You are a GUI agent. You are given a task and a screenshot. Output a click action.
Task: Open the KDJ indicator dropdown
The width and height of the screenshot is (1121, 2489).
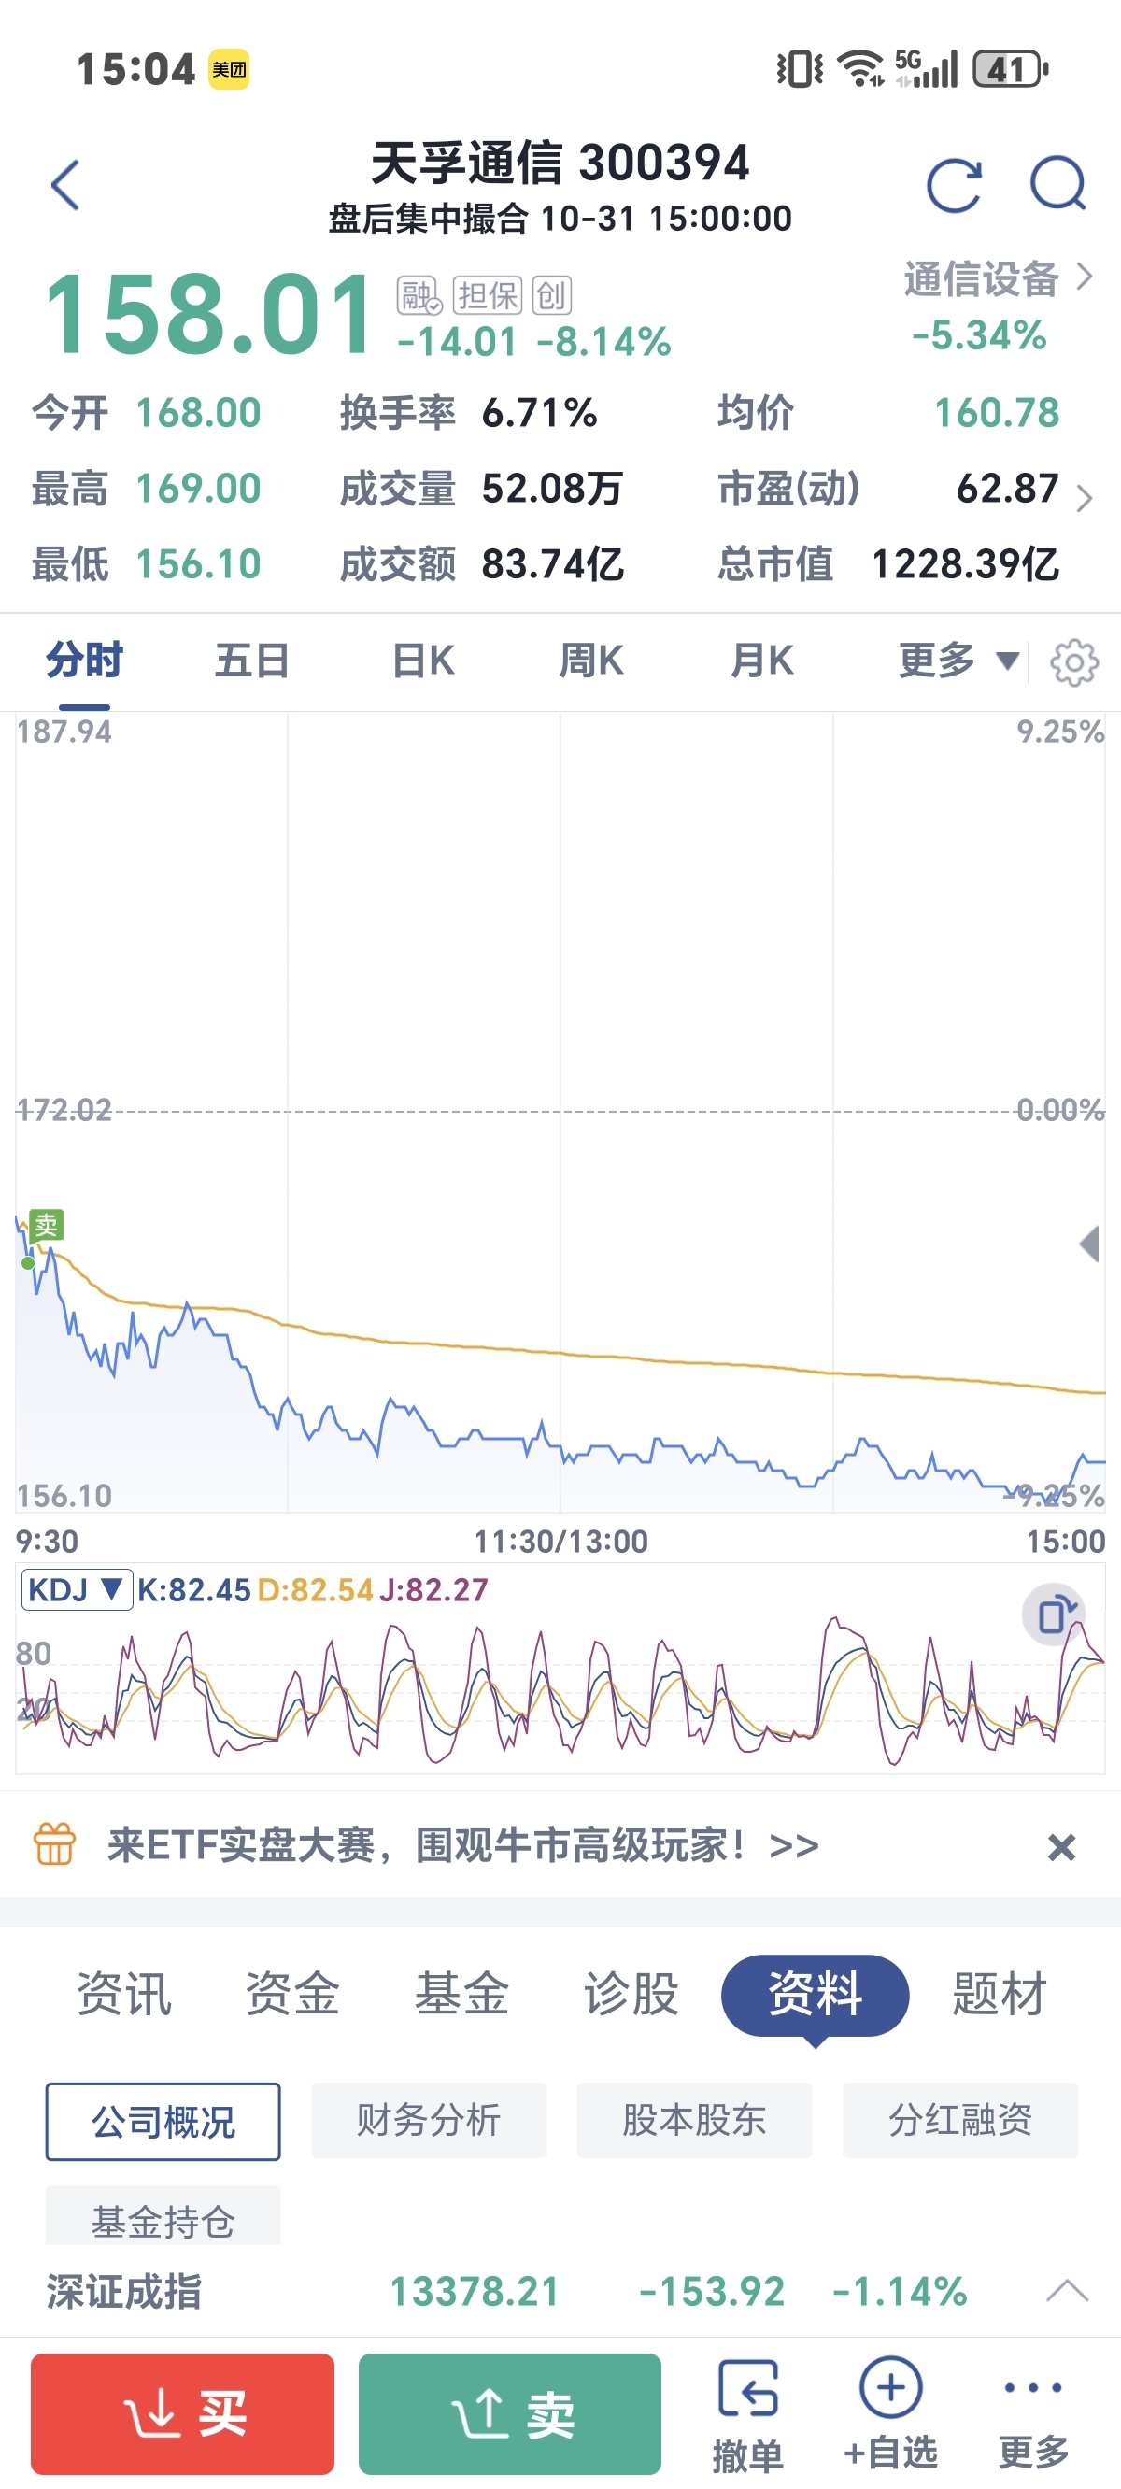point(77,1589)
